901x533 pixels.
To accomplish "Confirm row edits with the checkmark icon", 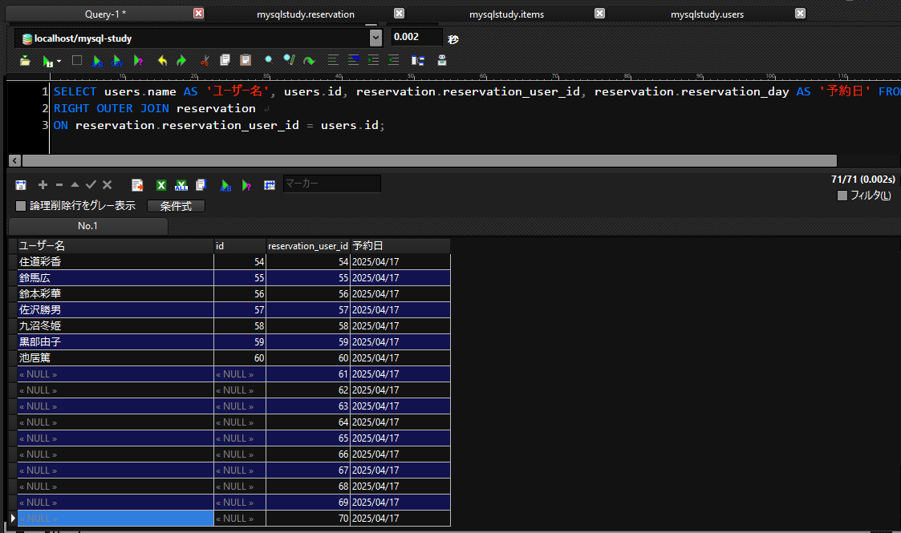I will tap(91, 184).
